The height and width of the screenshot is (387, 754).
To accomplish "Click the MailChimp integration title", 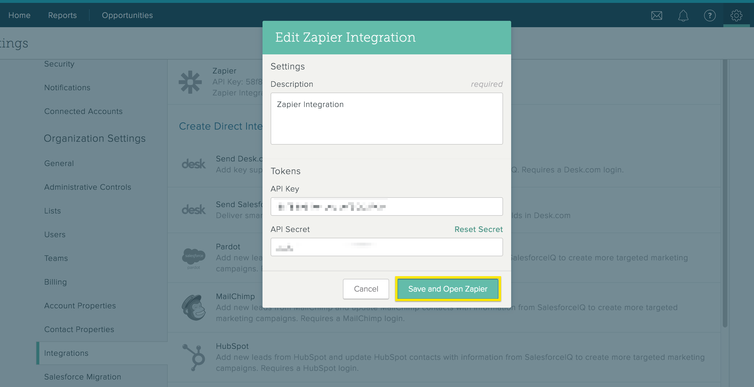I will (x=235, y=296).
